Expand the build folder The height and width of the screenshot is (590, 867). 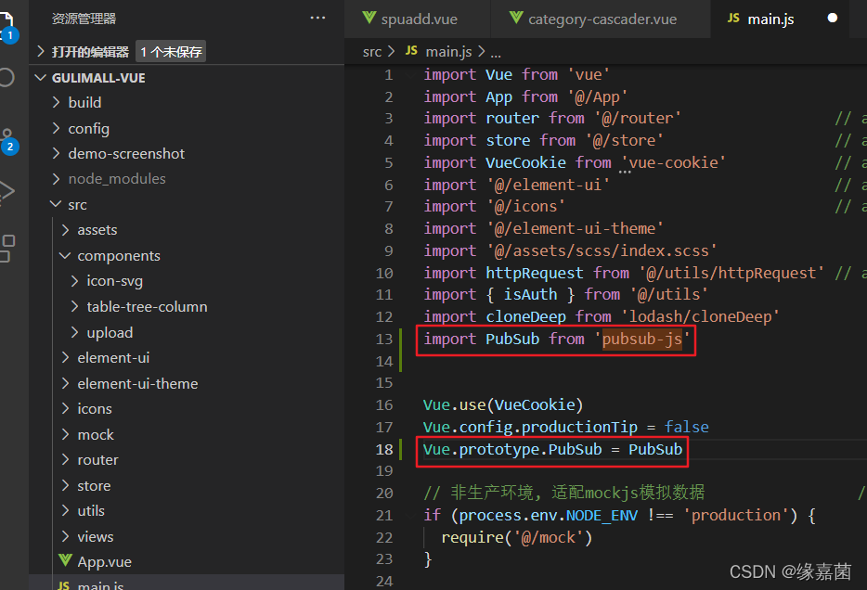click(x=56, y=102)
